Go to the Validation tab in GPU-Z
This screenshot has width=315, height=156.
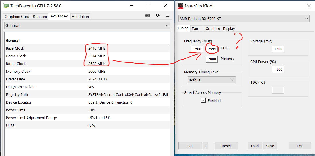click(x=80, y=17)
